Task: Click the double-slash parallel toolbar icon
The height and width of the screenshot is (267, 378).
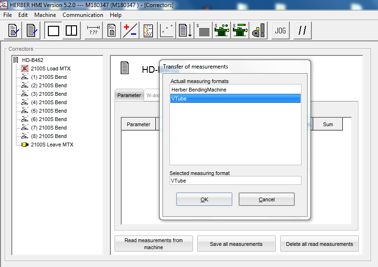Action: pyautogui.click(x=303, y=31)
